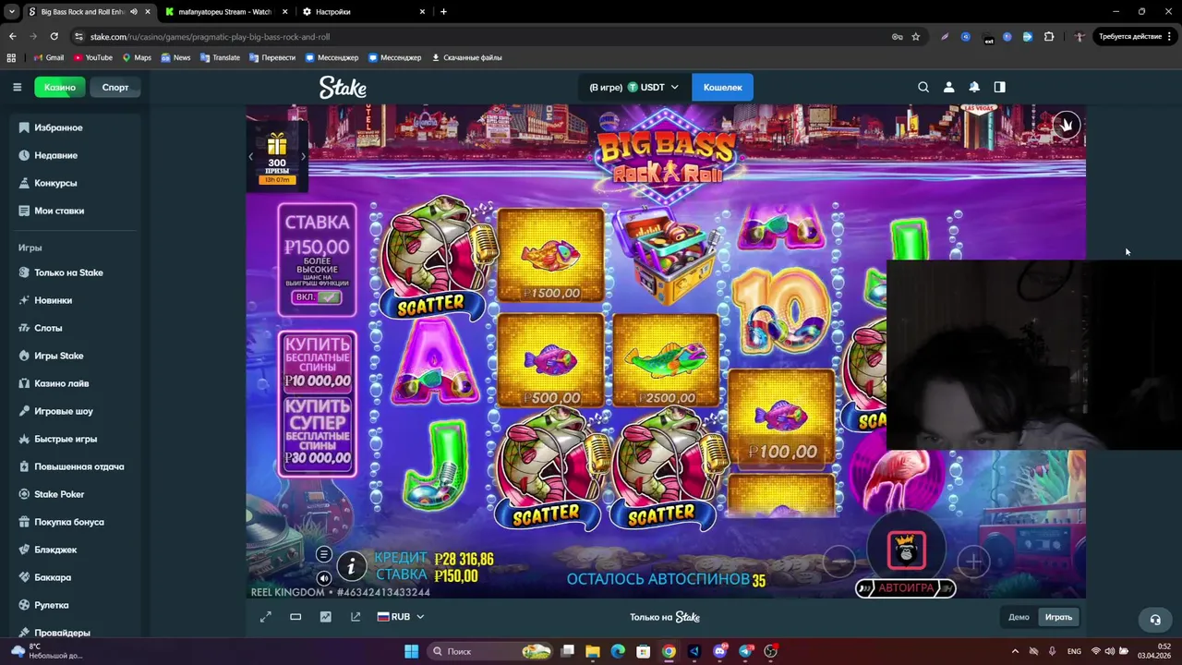Switch to mafanyatopeu Stream tab
1182x665 pixels.
pyautogui.click(x=226, y=12)
